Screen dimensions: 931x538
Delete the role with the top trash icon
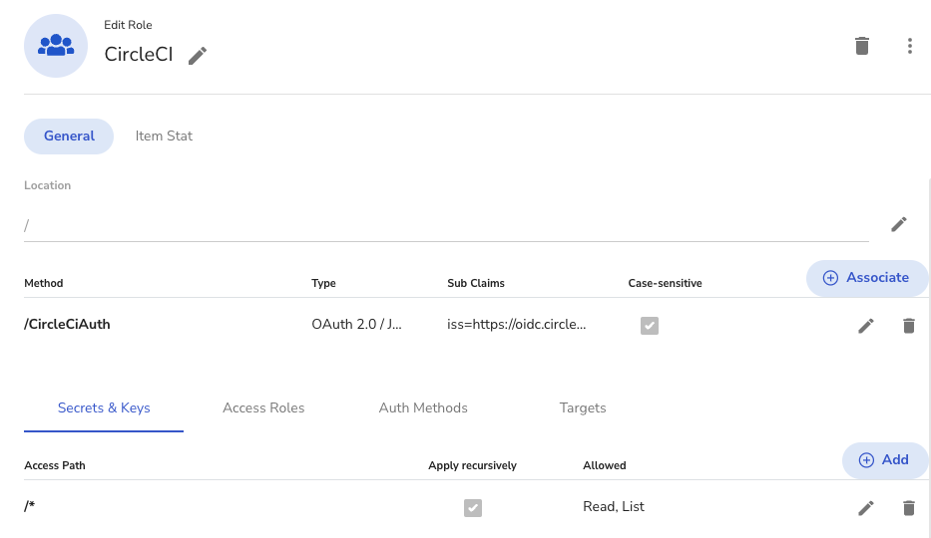(x=862, y=46)
